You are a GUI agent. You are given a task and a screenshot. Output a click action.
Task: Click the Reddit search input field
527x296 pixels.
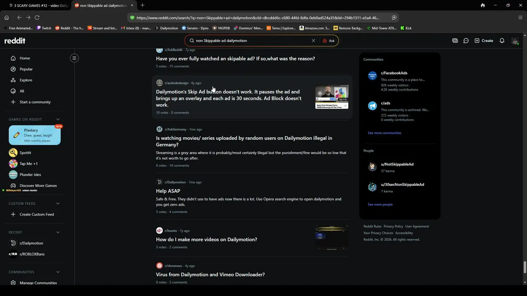click(x=251, y=41)
